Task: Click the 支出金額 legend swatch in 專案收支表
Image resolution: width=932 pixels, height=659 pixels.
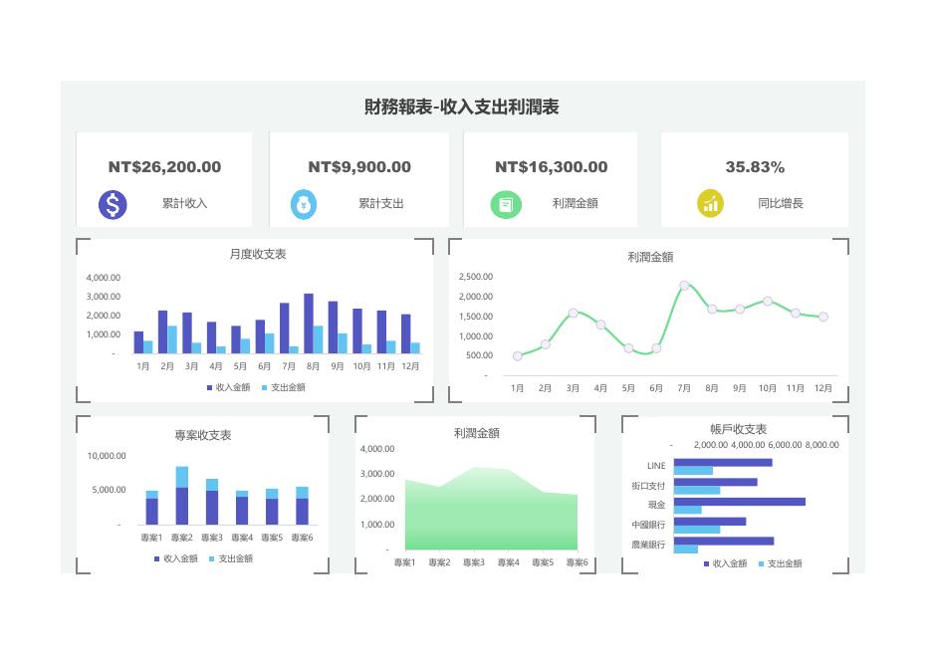Action: 212,558
